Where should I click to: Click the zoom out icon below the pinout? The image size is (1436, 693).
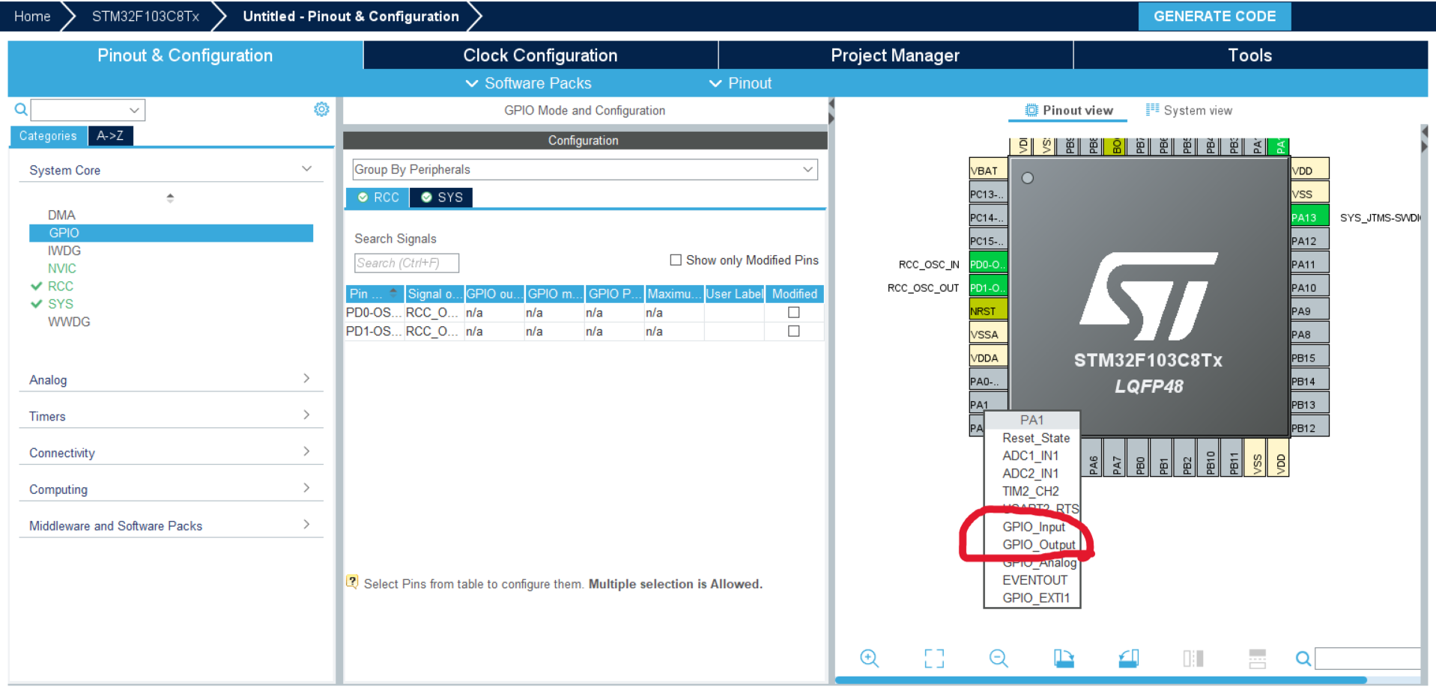[999, 659]
